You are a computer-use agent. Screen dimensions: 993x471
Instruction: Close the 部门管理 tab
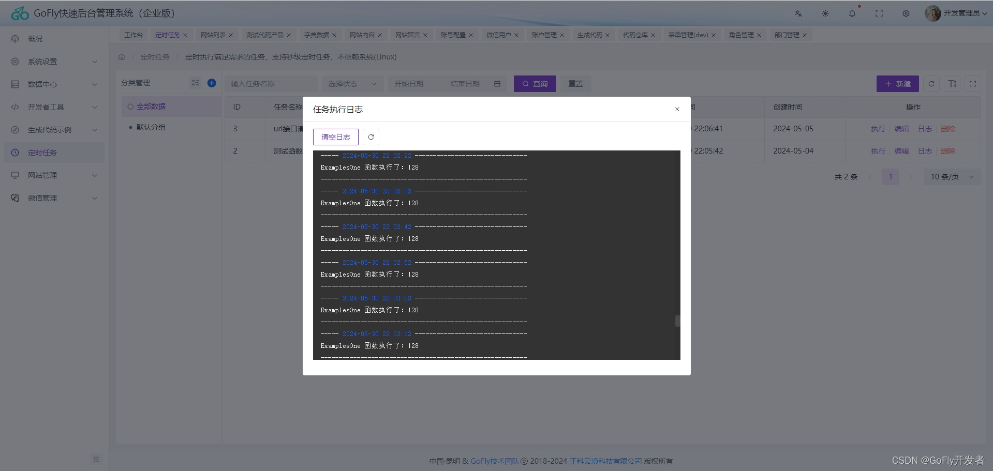coord(805,35)
